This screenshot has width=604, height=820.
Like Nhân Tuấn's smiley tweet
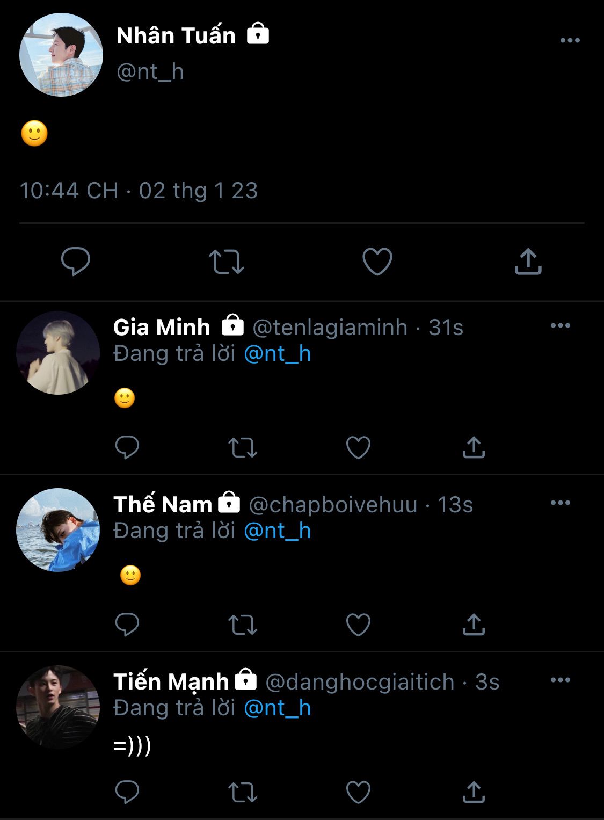pos(377,262)
